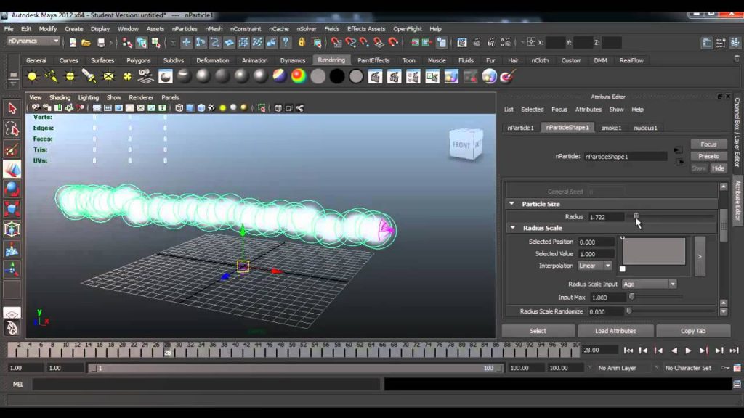Create a point light from the shelf

pyautogui.click(x=70, y=76)
